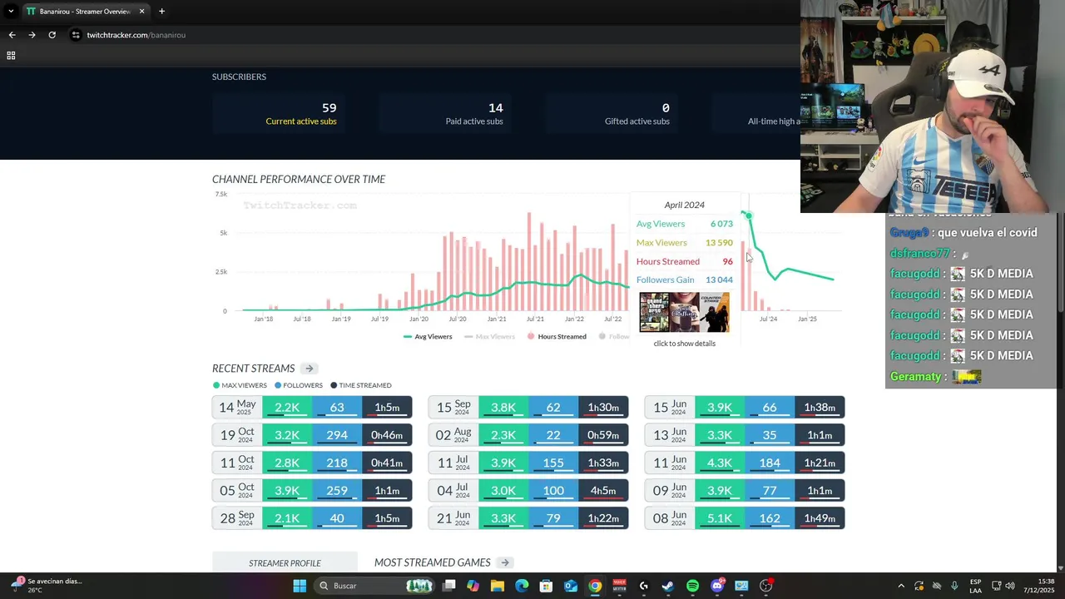Go back with the browser back arrow
The image size is (1065, 599).
pos(12,35)
